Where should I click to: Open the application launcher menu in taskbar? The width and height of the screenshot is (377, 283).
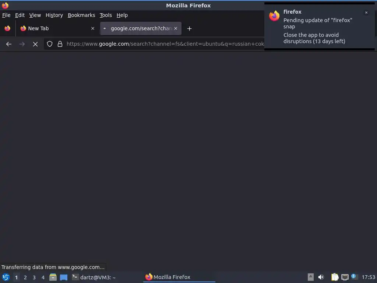tap(6, 277)
